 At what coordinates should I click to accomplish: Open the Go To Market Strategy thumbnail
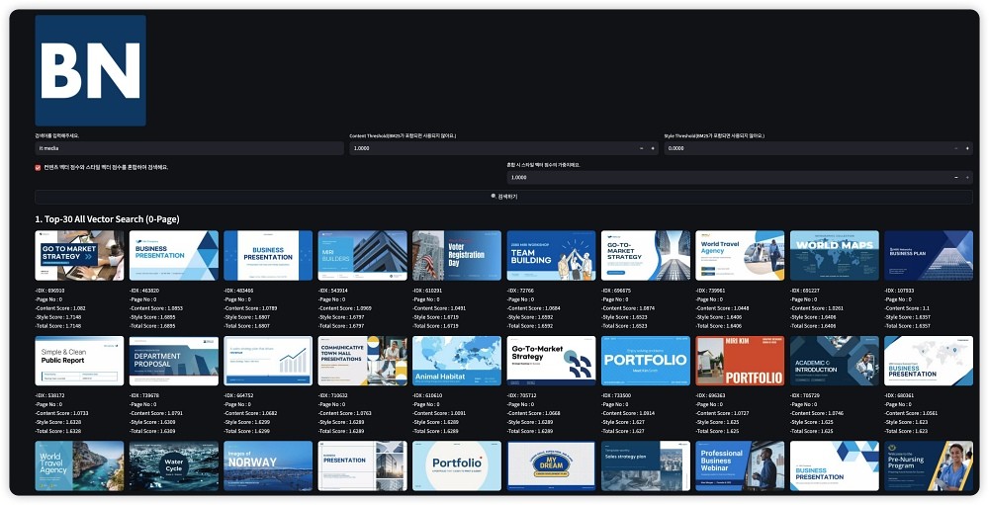point(79,256)
